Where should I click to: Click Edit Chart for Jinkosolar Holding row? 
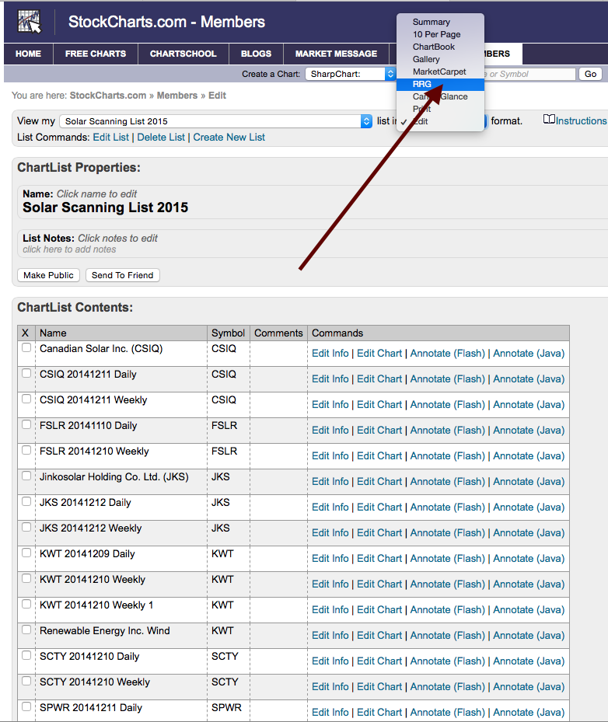(x=379, y=482)
